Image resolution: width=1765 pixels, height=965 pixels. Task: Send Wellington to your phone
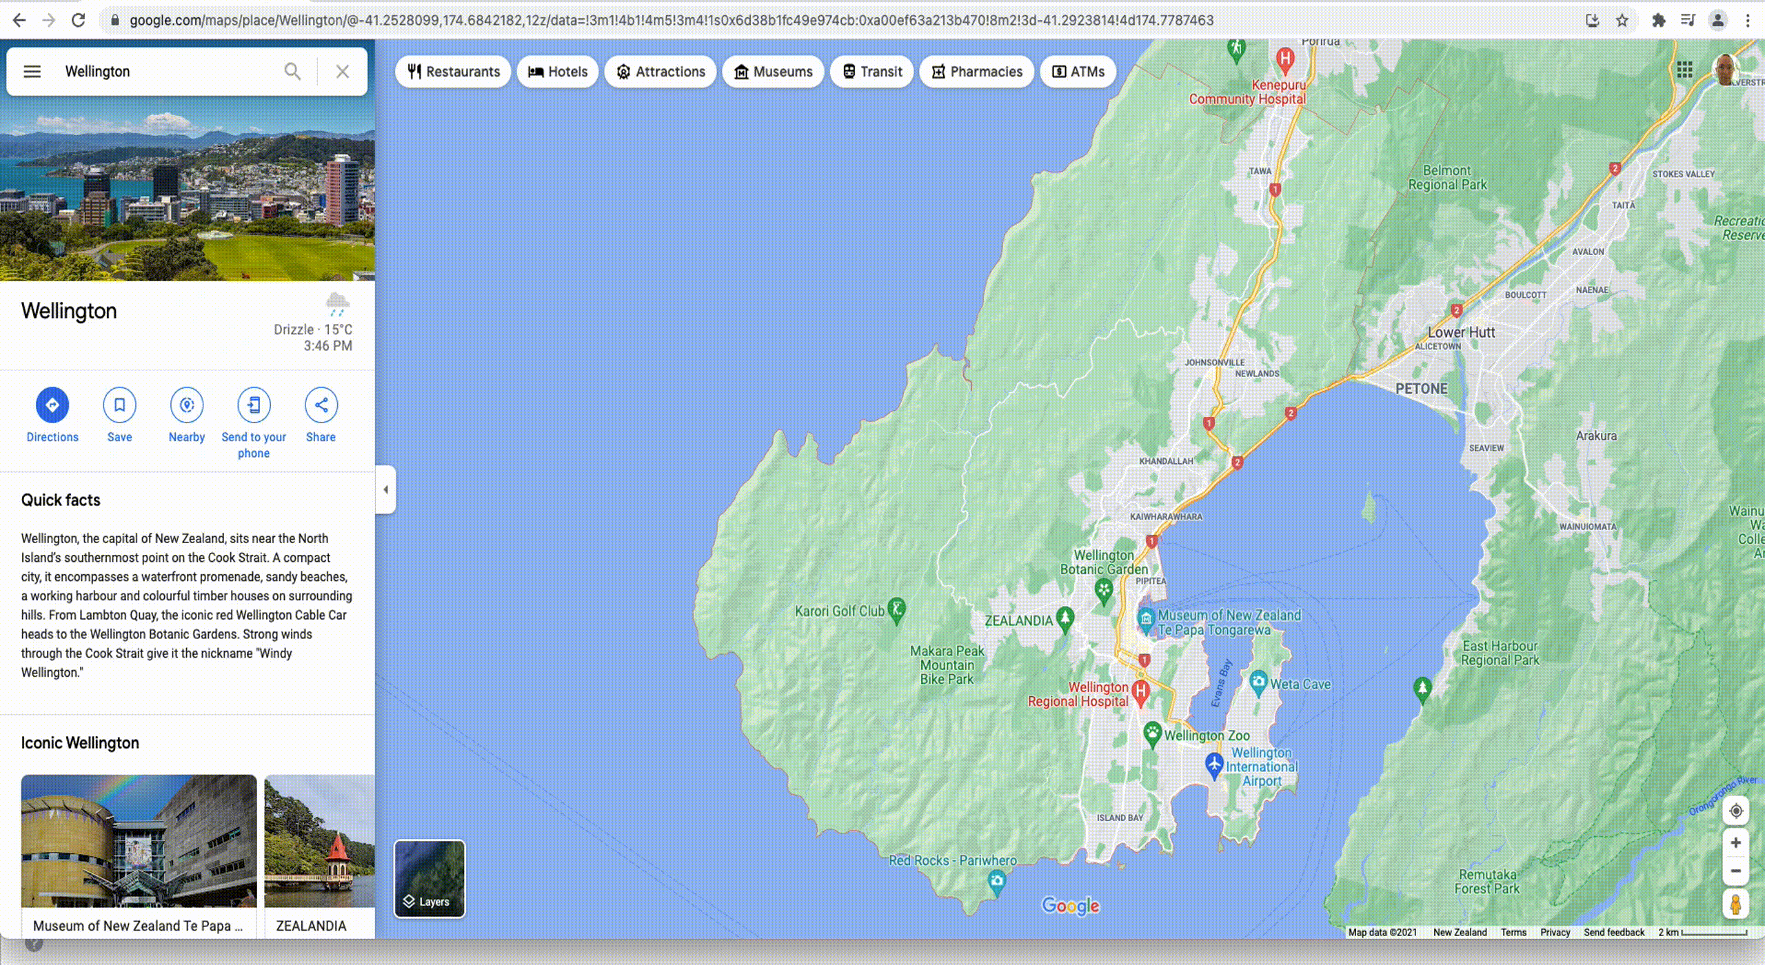254,423
